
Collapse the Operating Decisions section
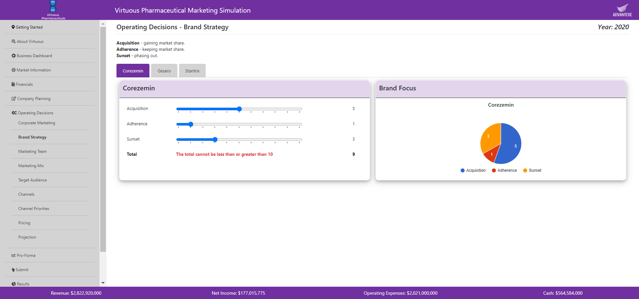(35, 113)
